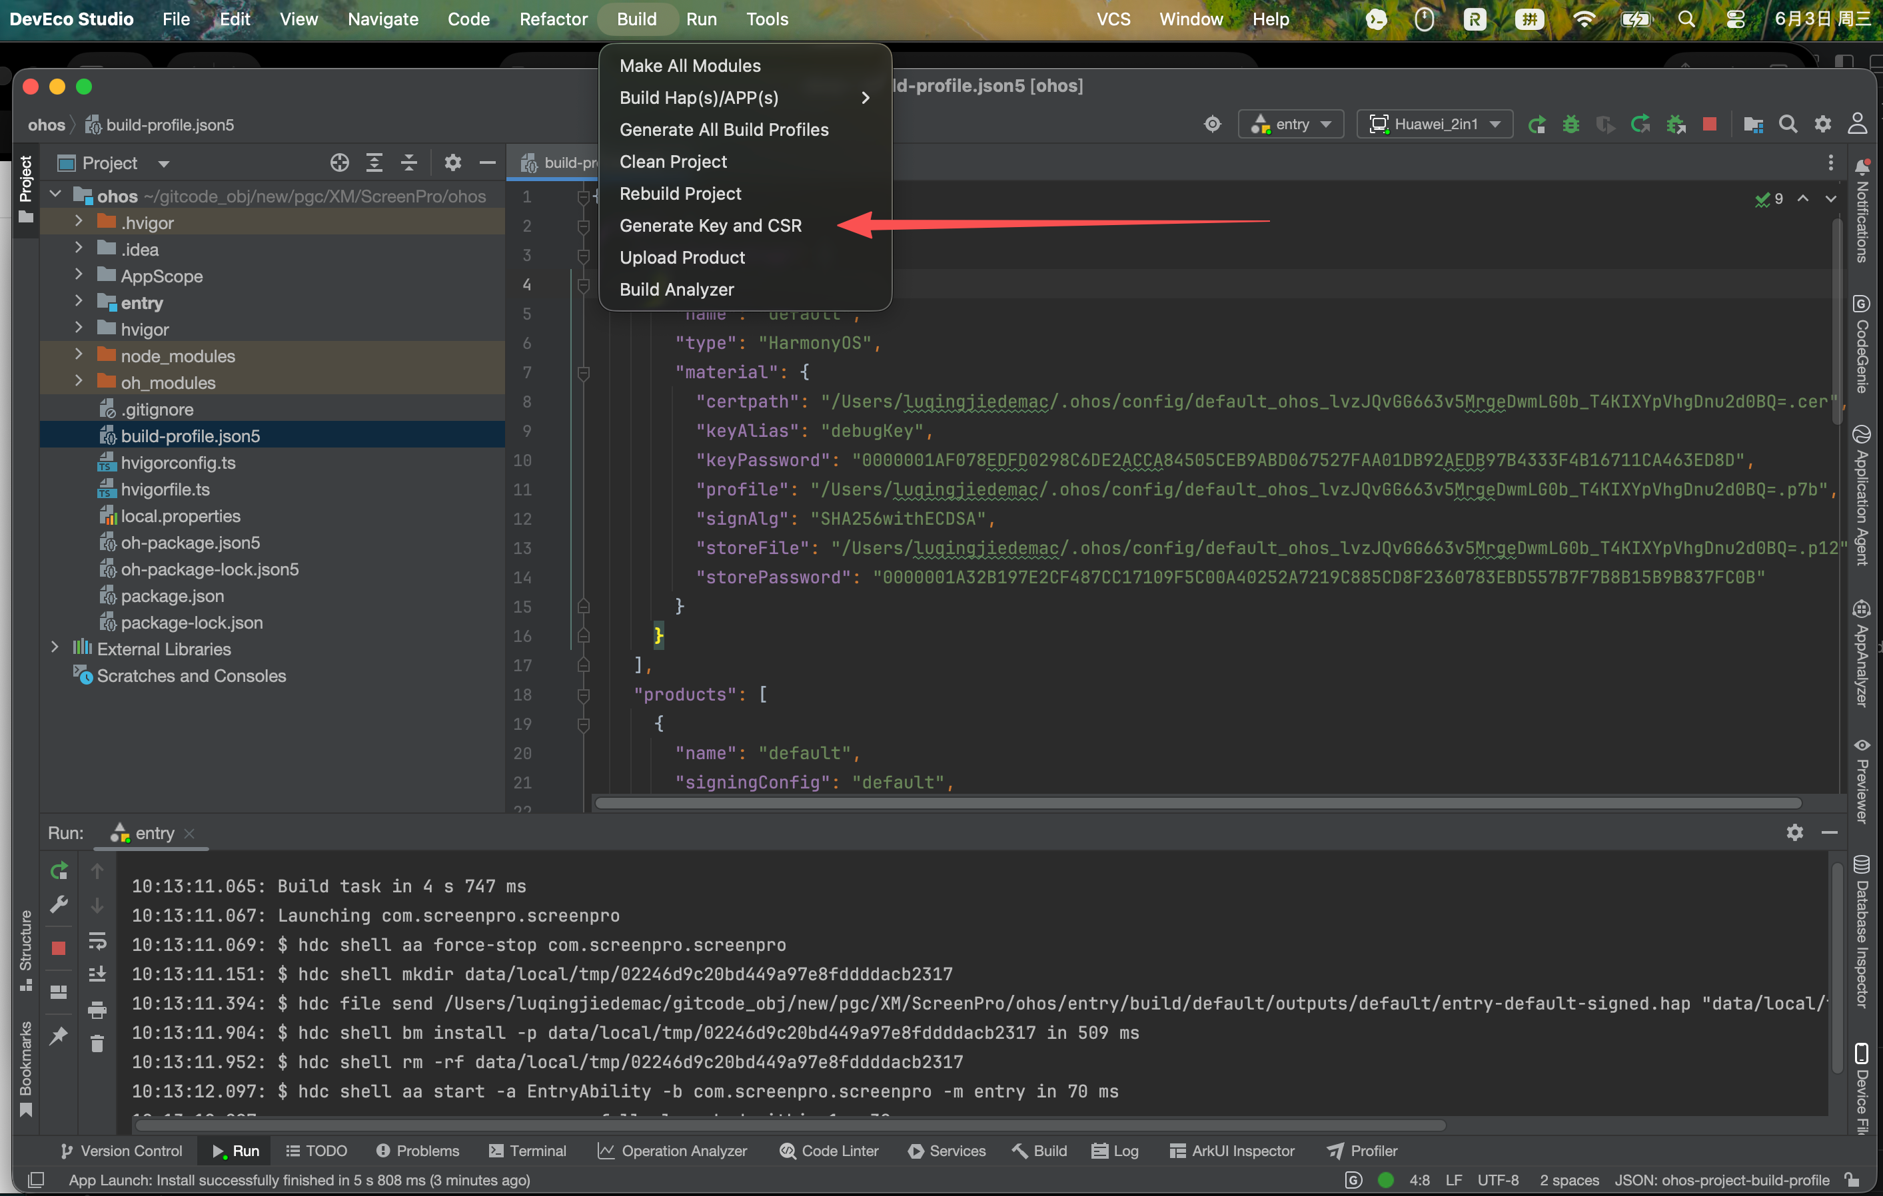The image size is (1883, 1196).
Task: Expand all nodes in Project panel
Action: point(374,162)
